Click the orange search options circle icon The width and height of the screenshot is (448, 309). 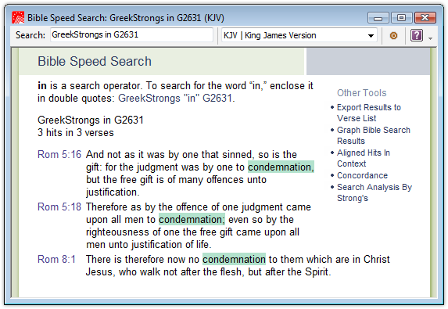[393, 36]
